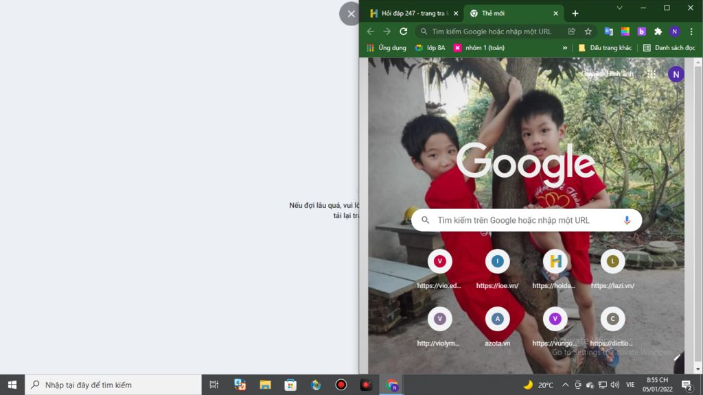Share this page icon in address bar
Screen dimensions: 703x395
571,32
